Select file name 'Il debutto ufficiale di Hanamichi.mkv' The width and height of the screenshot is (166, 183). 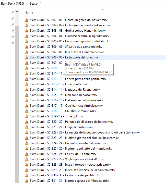pyautogui.click(x=90, y=170)
